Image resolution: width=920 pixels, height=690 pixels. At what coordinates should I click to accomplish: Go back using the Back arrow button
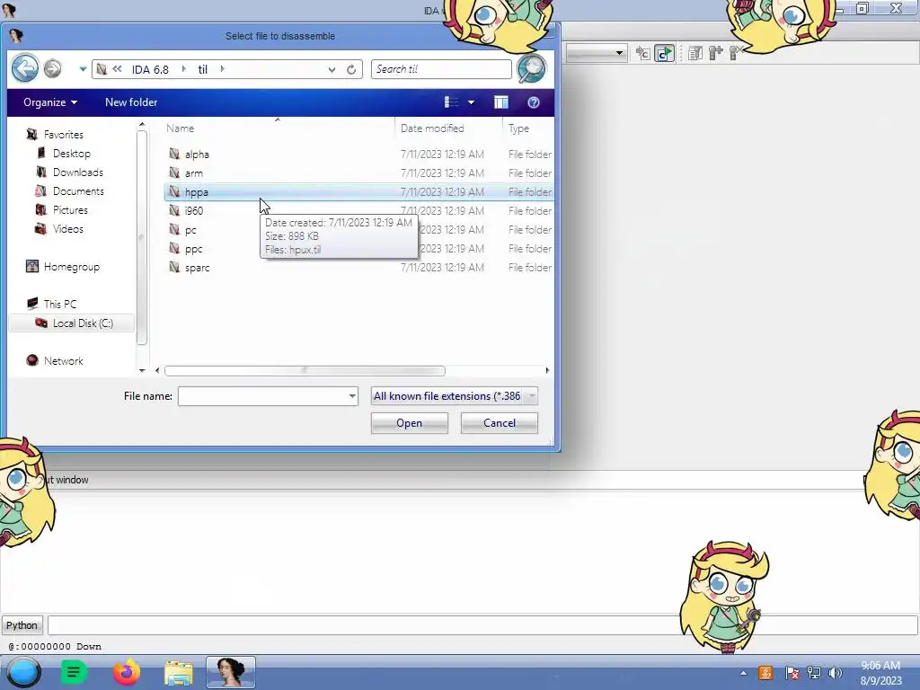24,68
